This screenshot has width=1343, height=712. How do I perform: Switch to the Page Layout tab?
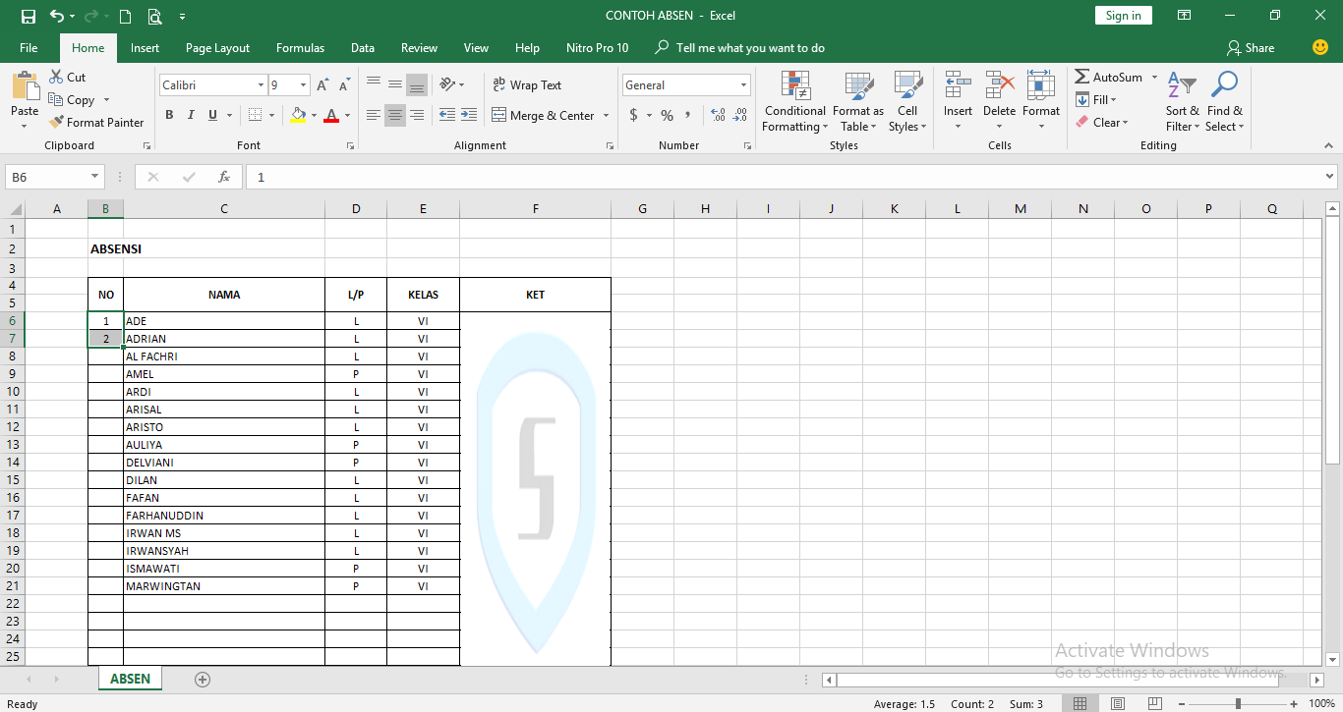pos(217,47)
